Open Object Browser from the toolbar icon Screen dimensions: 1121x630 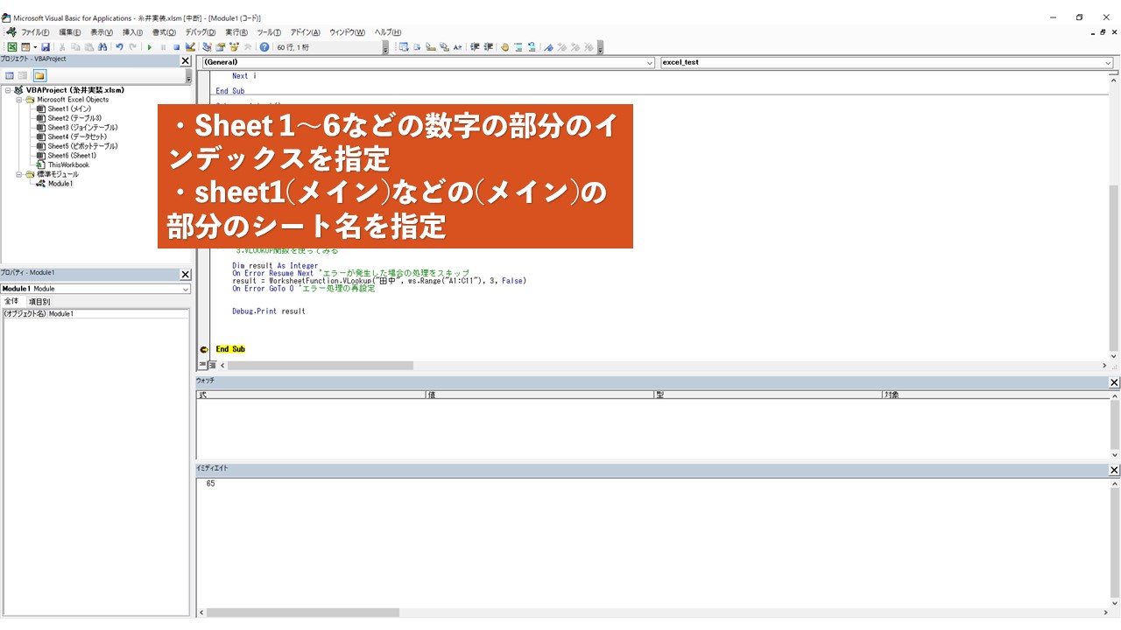pyautogui.click(x=234, y=47)
